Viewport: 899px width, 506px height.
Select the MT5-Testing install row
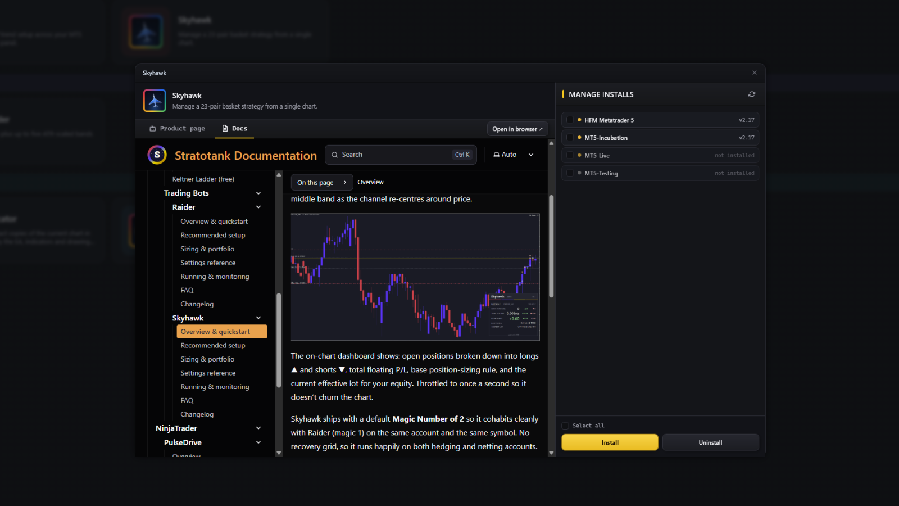tap(660, 173)
